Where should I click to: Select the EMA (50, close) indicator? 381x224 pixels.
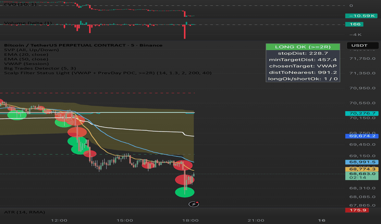[26, 59]
